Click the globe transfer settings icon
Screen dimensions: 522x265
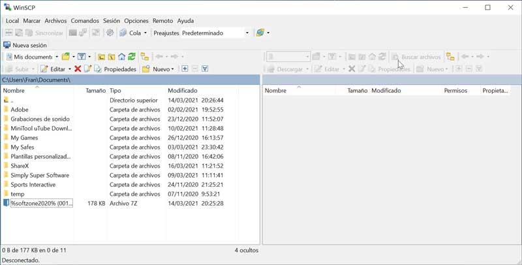(260, 33)
